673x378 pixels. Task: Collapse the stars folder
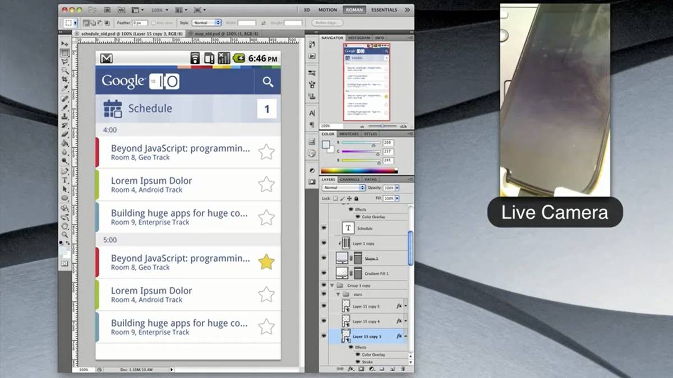338,293
